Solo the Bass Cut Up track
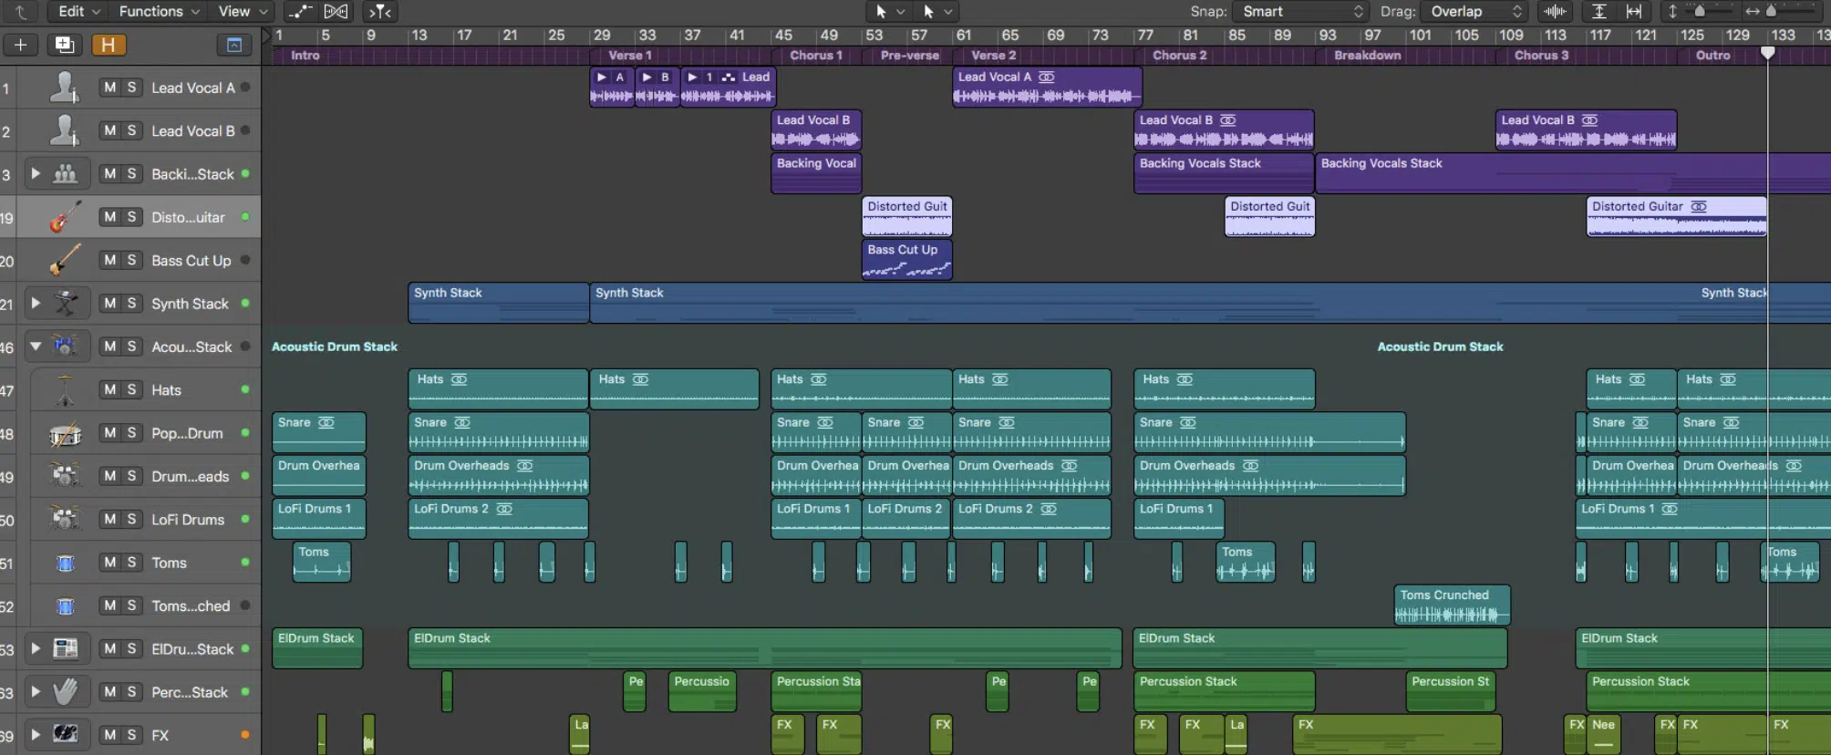Image resolution: width=1831 pixels, height=755 pixels. pyautogui.click(x=131, y=260)
